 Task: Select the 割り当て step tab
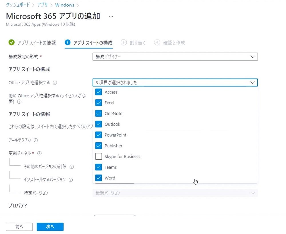133,43
